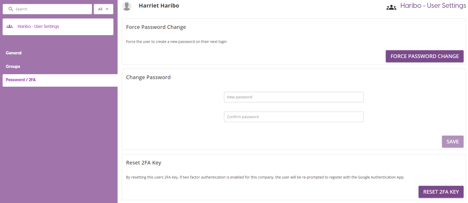This screenshot has height=203, width=468.
Task: Select the Password / 2FA tab
Action: 21,80
